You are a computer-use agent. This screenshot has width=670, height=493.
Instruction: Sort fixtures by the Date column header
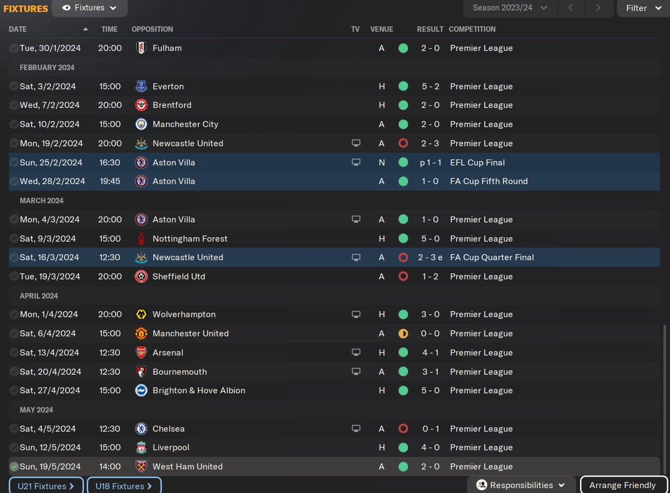[18, 29]
